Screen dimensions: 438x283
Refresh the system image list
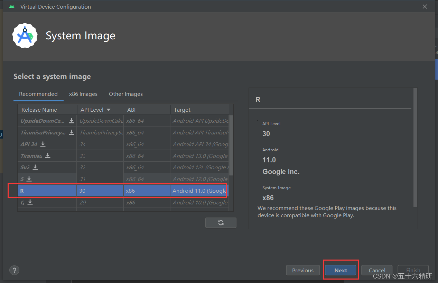point(221,223)
